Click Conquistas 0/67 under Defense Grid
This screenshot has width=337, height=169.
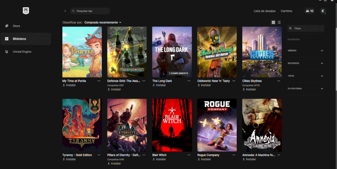tap(115, 86)
